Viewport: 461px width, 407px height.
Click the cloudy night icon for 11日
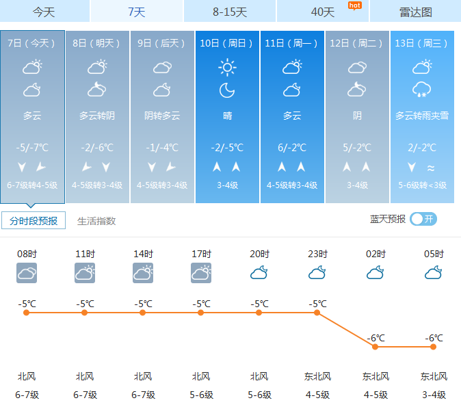[x=292, y=90]
